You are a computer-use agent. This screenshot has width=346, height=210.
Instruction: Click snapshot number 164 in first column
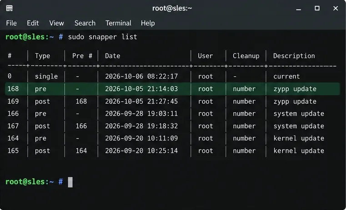[x=13, y=139]
